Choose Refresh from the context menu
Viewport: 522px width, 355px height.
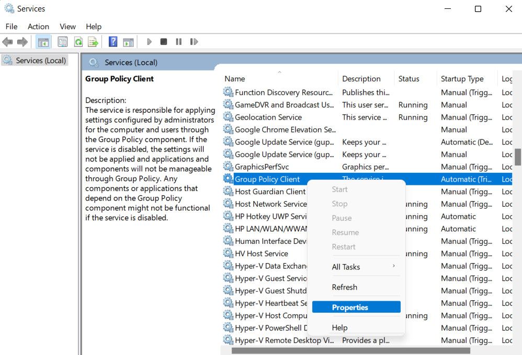point(344,287)
